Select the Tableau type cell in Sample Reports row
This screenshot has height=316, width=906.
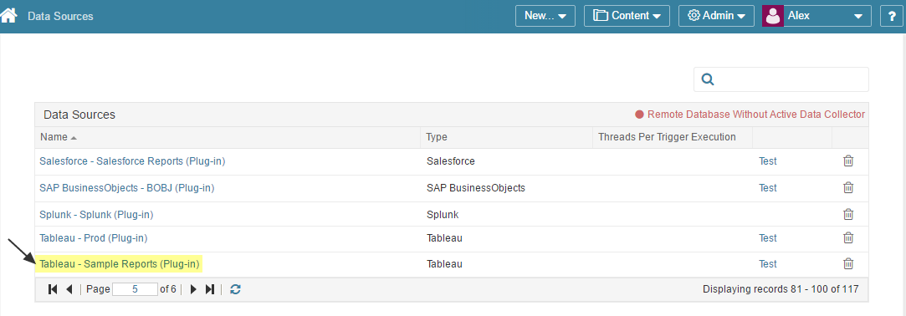(x=444, y=264)
